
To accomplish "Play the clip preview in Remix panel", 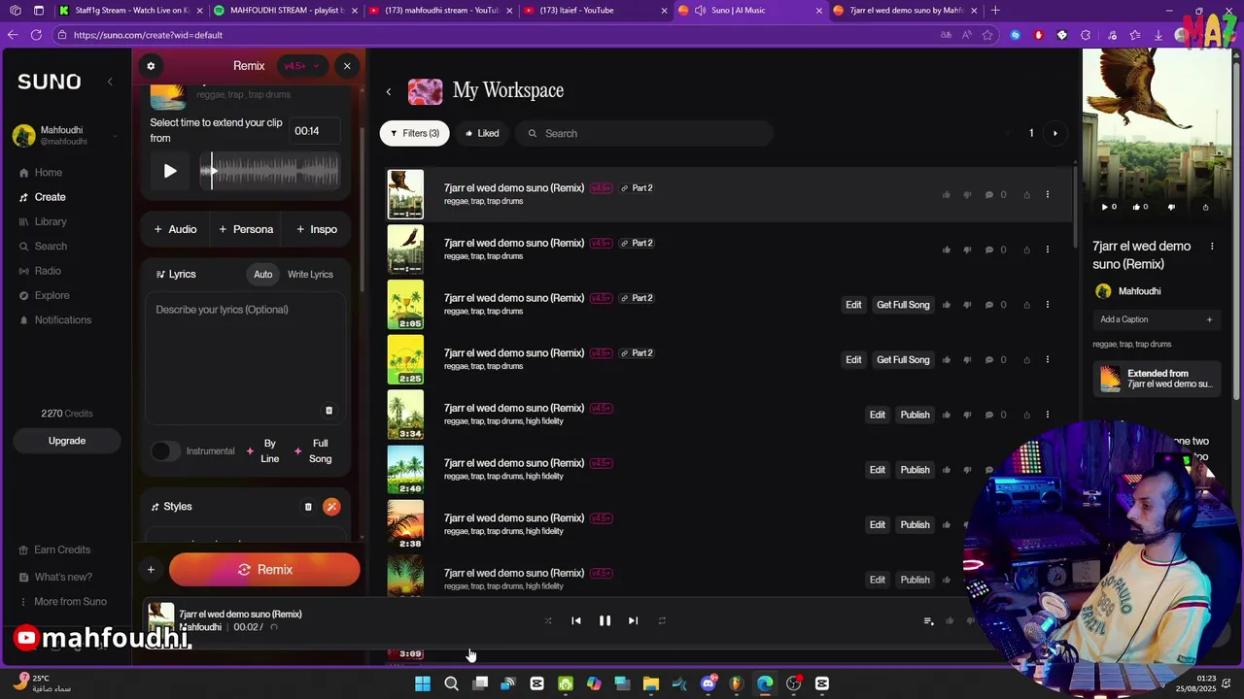I will (x=170, y=171).
